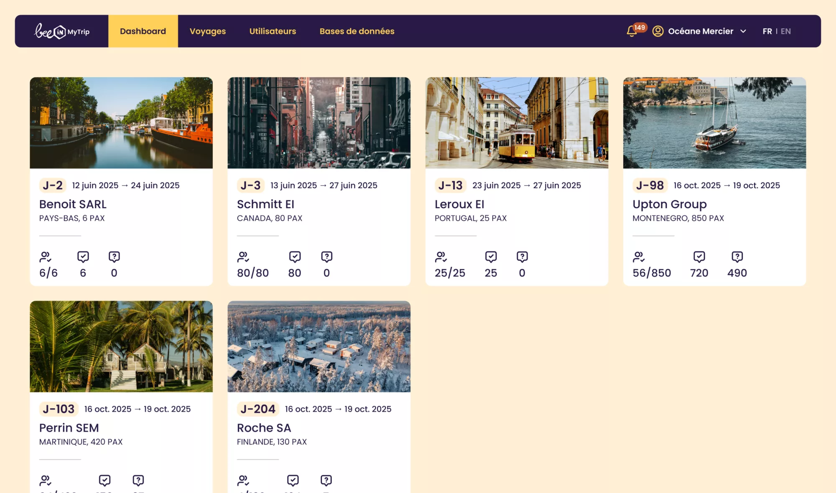The height and width of the screenshot is (493, 836).
Task: Select FR language option
Action: coord(767,31)
